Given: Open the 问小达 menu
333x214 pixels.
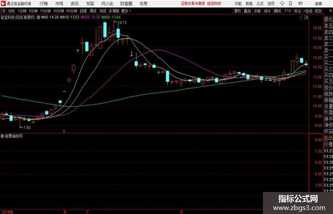Looking at the screenshot, I should 107,4.
